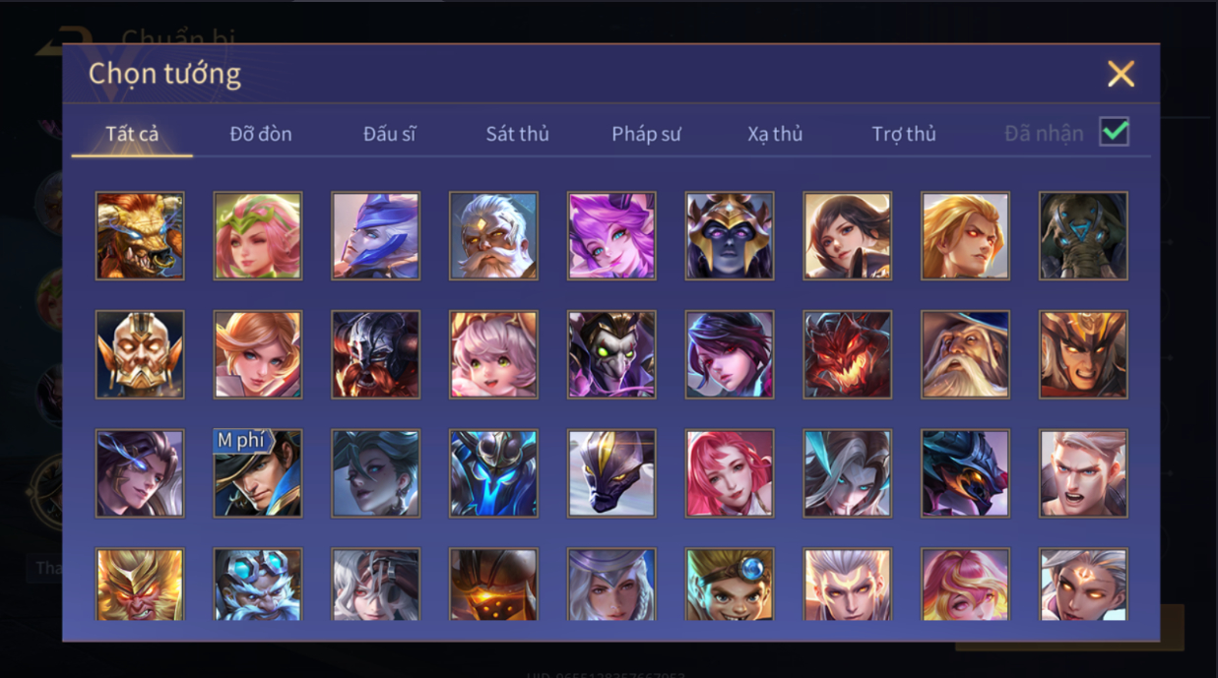This screenshot has width=1218, height=678.
Task: Select the orange lion beast hero portrait
Action: coord(140,236)
